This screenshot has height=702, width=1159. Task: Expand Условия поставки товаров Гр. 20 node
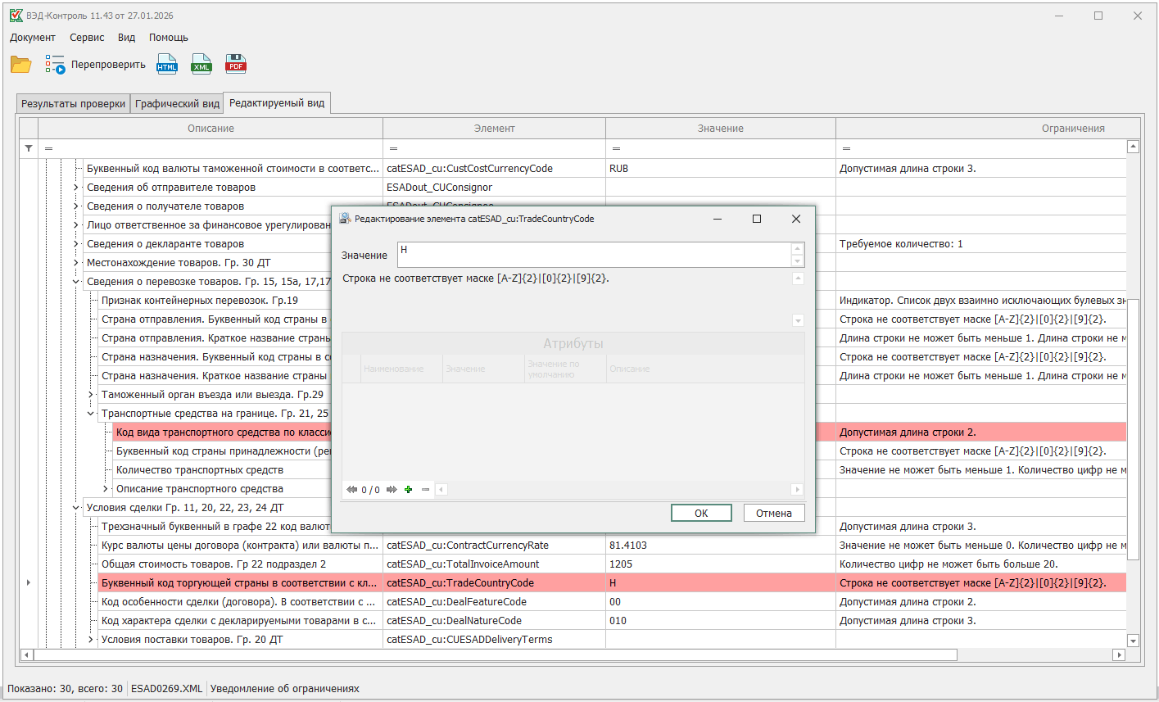91,640
